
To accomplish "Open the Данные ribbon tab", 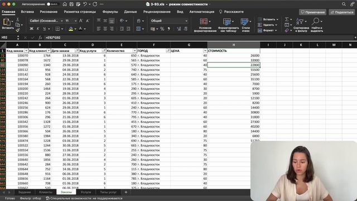I will point(131,12).
